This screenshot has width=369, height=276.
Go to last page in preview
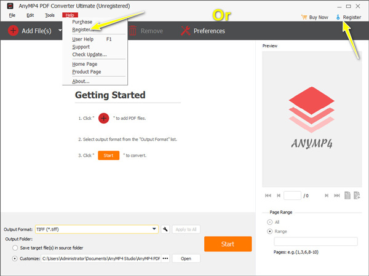coord(337,195)
